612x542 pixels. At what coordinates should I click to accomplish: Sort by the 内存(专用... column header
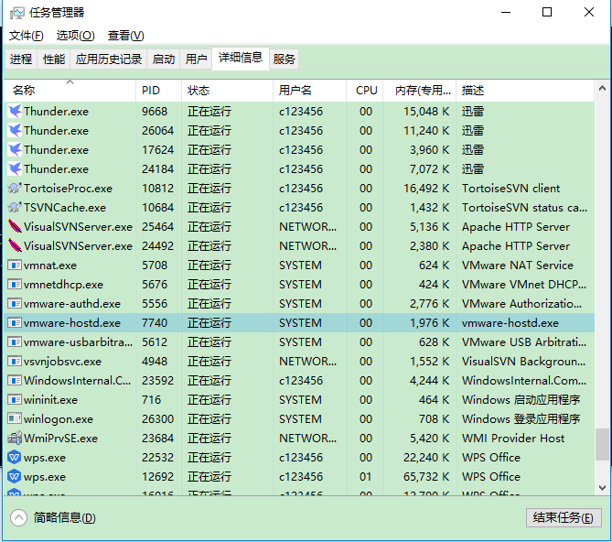[x=419, y=91]
